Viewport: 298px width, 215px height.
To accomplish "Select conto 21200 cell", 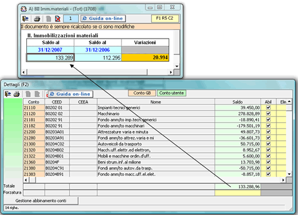I will point(34,132).
